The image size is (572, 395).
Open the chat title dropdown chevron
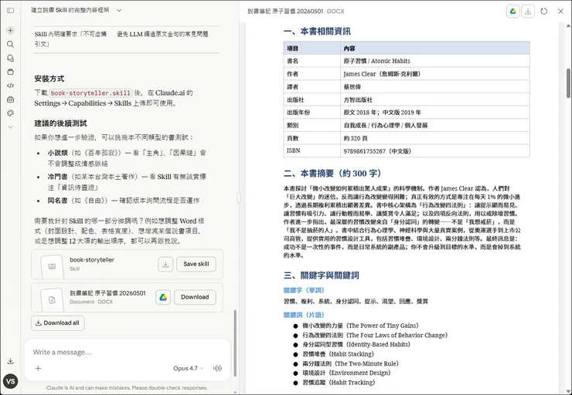[119, 11]
